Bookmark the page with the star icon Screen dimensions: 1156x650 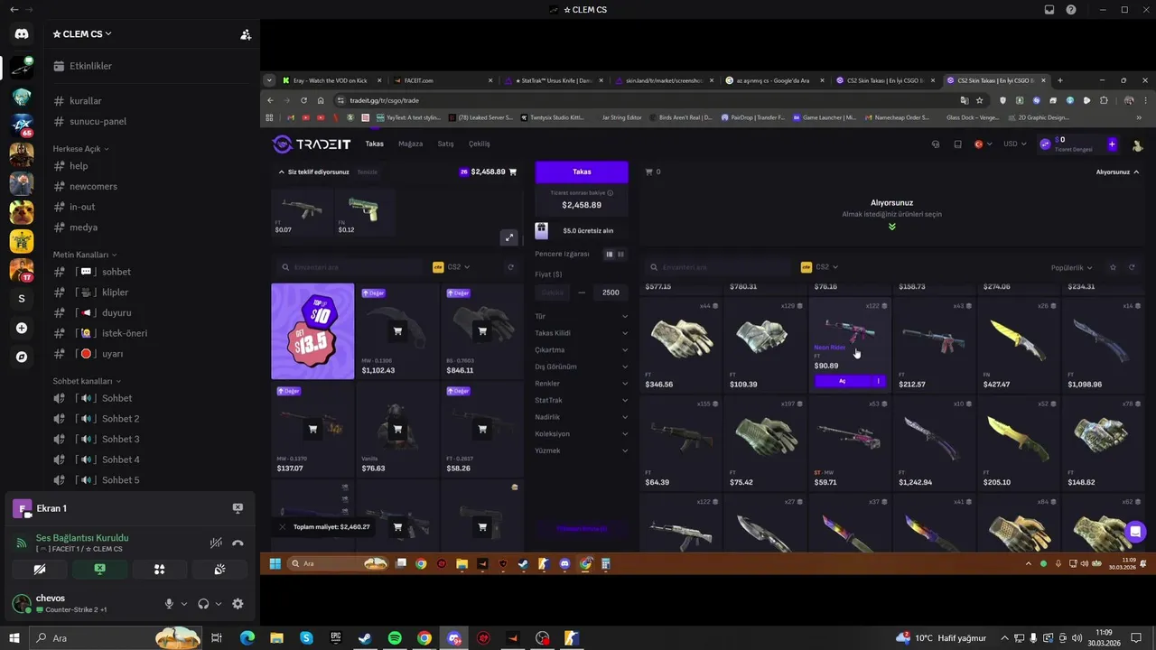[979, 100]
